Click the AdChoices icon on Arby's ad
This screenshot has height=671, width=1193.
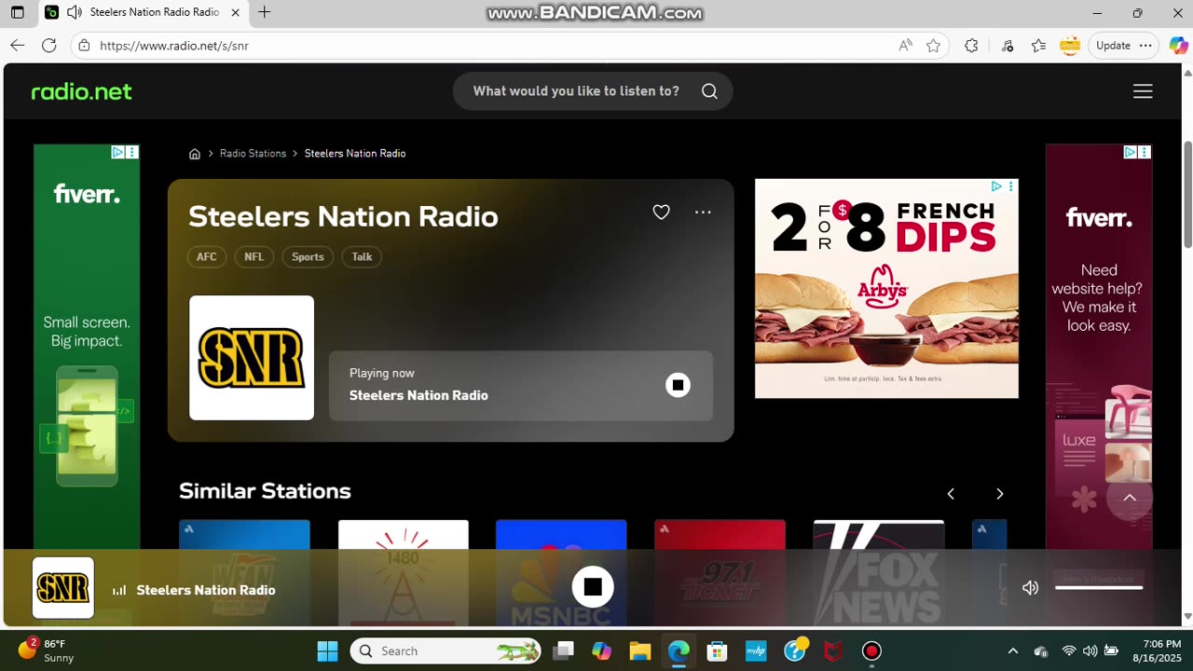pos(996,186)
